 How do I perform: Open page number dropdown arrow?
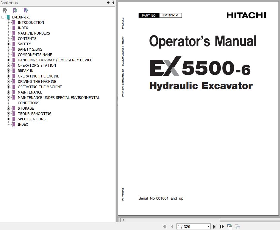click(208, 227)
